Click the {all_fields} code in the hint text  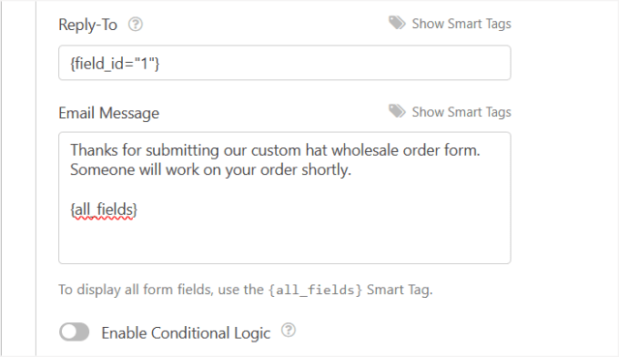tap(315, 290)
